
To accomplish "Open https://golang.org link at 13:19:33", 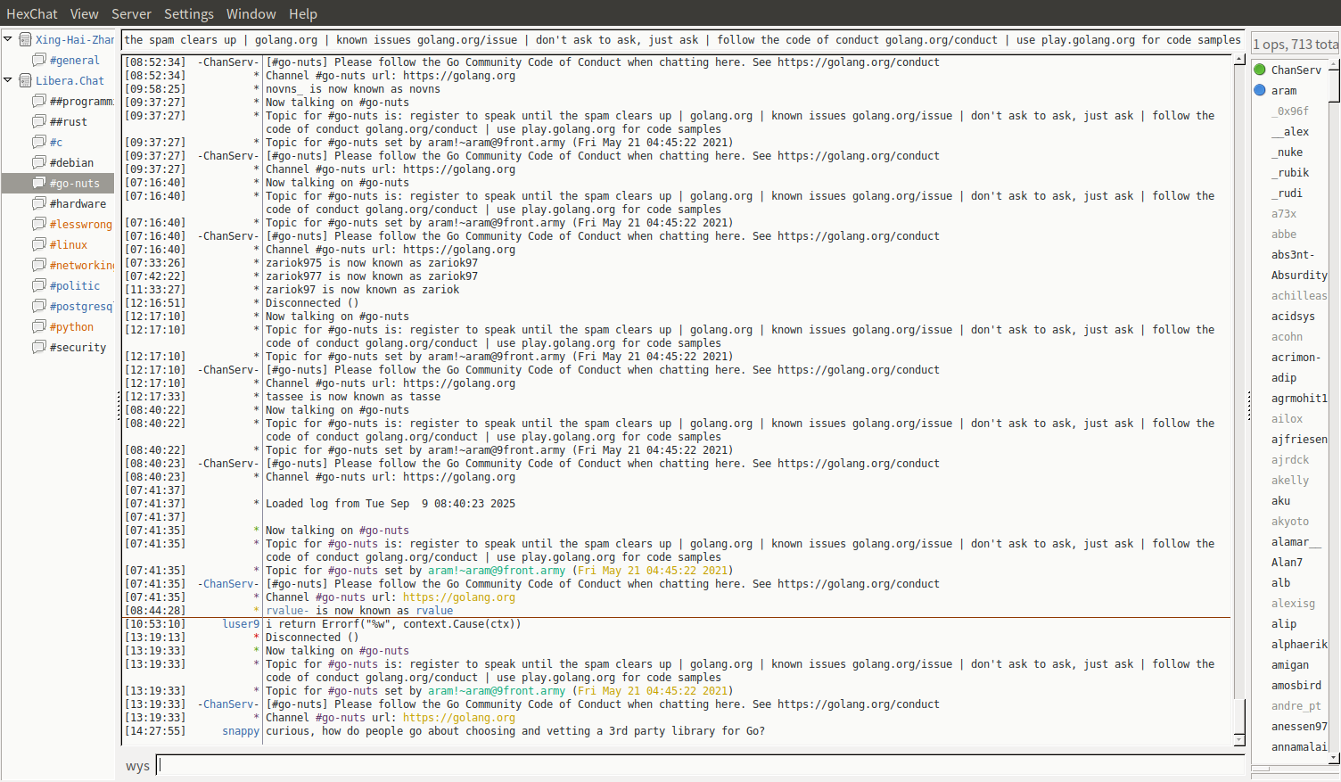I will 459,718.
